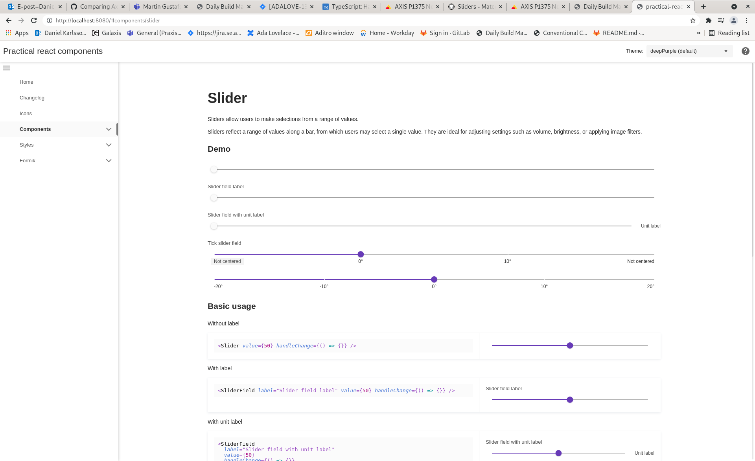
Task: Collapse the Components sidebar section
Action: click(109, 129)
